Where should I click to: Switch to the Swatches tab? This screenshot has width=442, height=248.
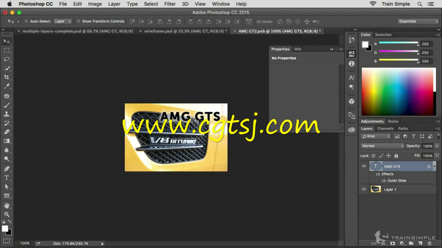pyautogui.click(x=383, y=35)
